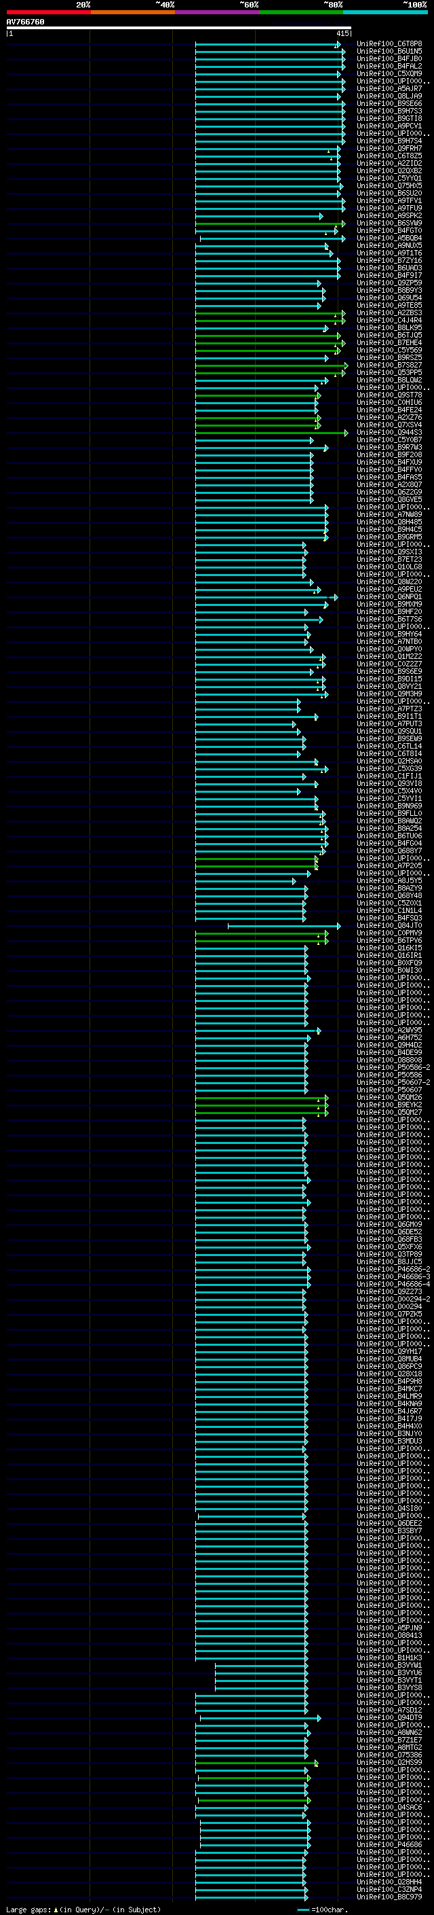Click the UniRef100_B9R7W3 label
Image resolution: width=434 pixels, height=1915 pixels.
389,448
